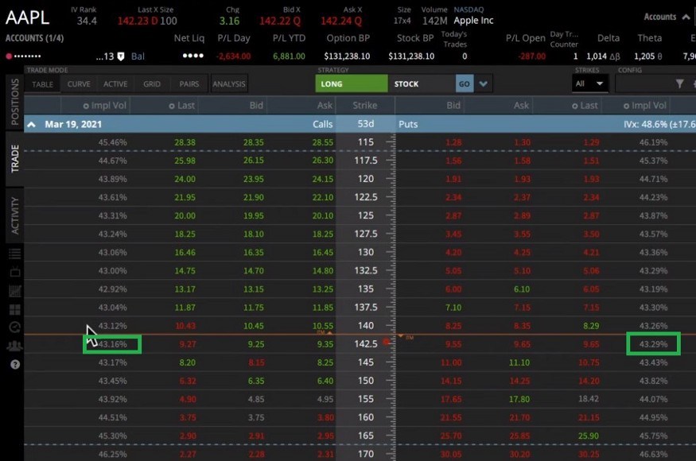Image resolution: width=696 pixels, height=461 pixels.
Task: Open the strategy chevron dropdown beside GO
Action: pyautogui.click(x=484, y=84)
